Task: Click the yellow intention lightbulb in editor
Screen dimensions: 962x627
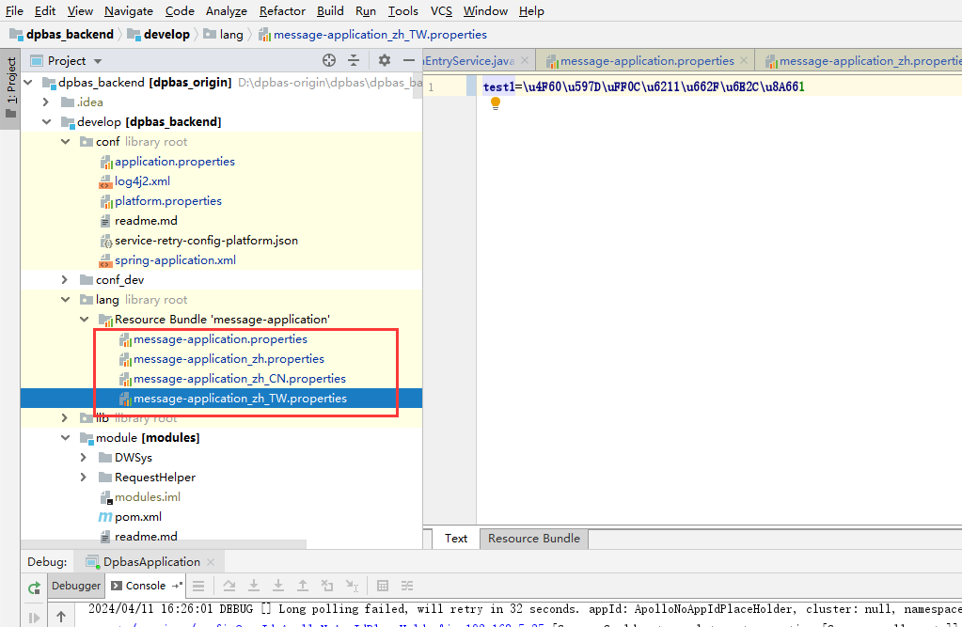Action: click(496, 103)
